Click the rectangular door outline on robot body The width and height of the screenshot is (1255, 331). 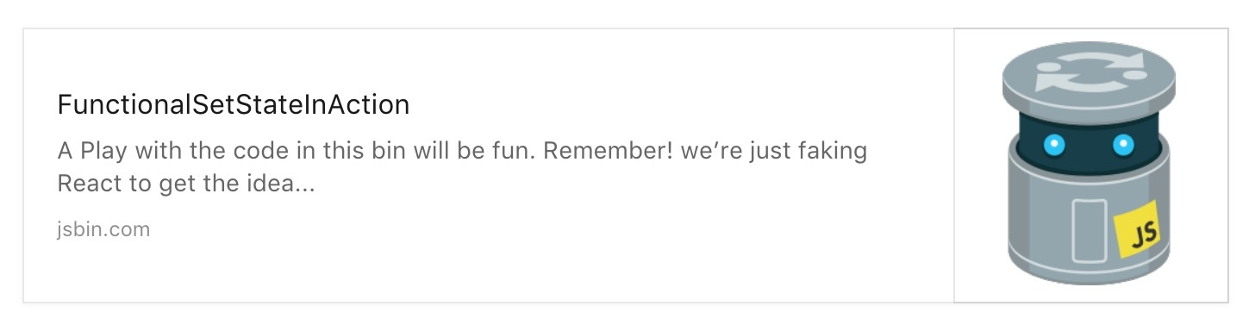click(x=1090, y=230)
